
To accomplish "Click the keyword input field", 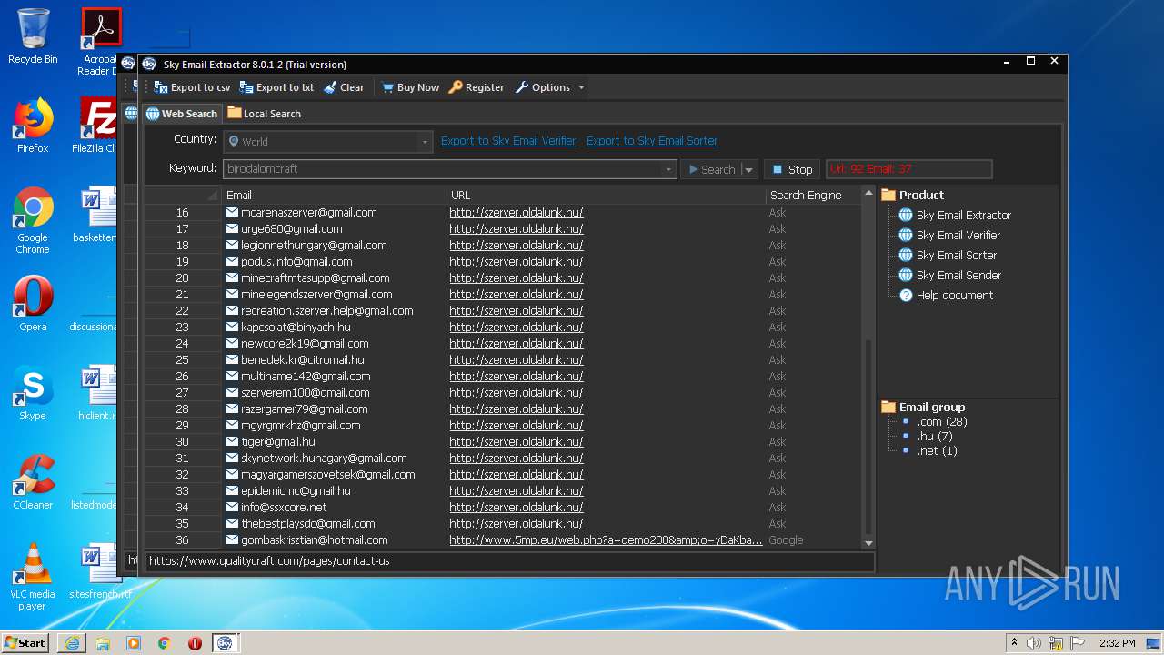I will tap(443, 169).
